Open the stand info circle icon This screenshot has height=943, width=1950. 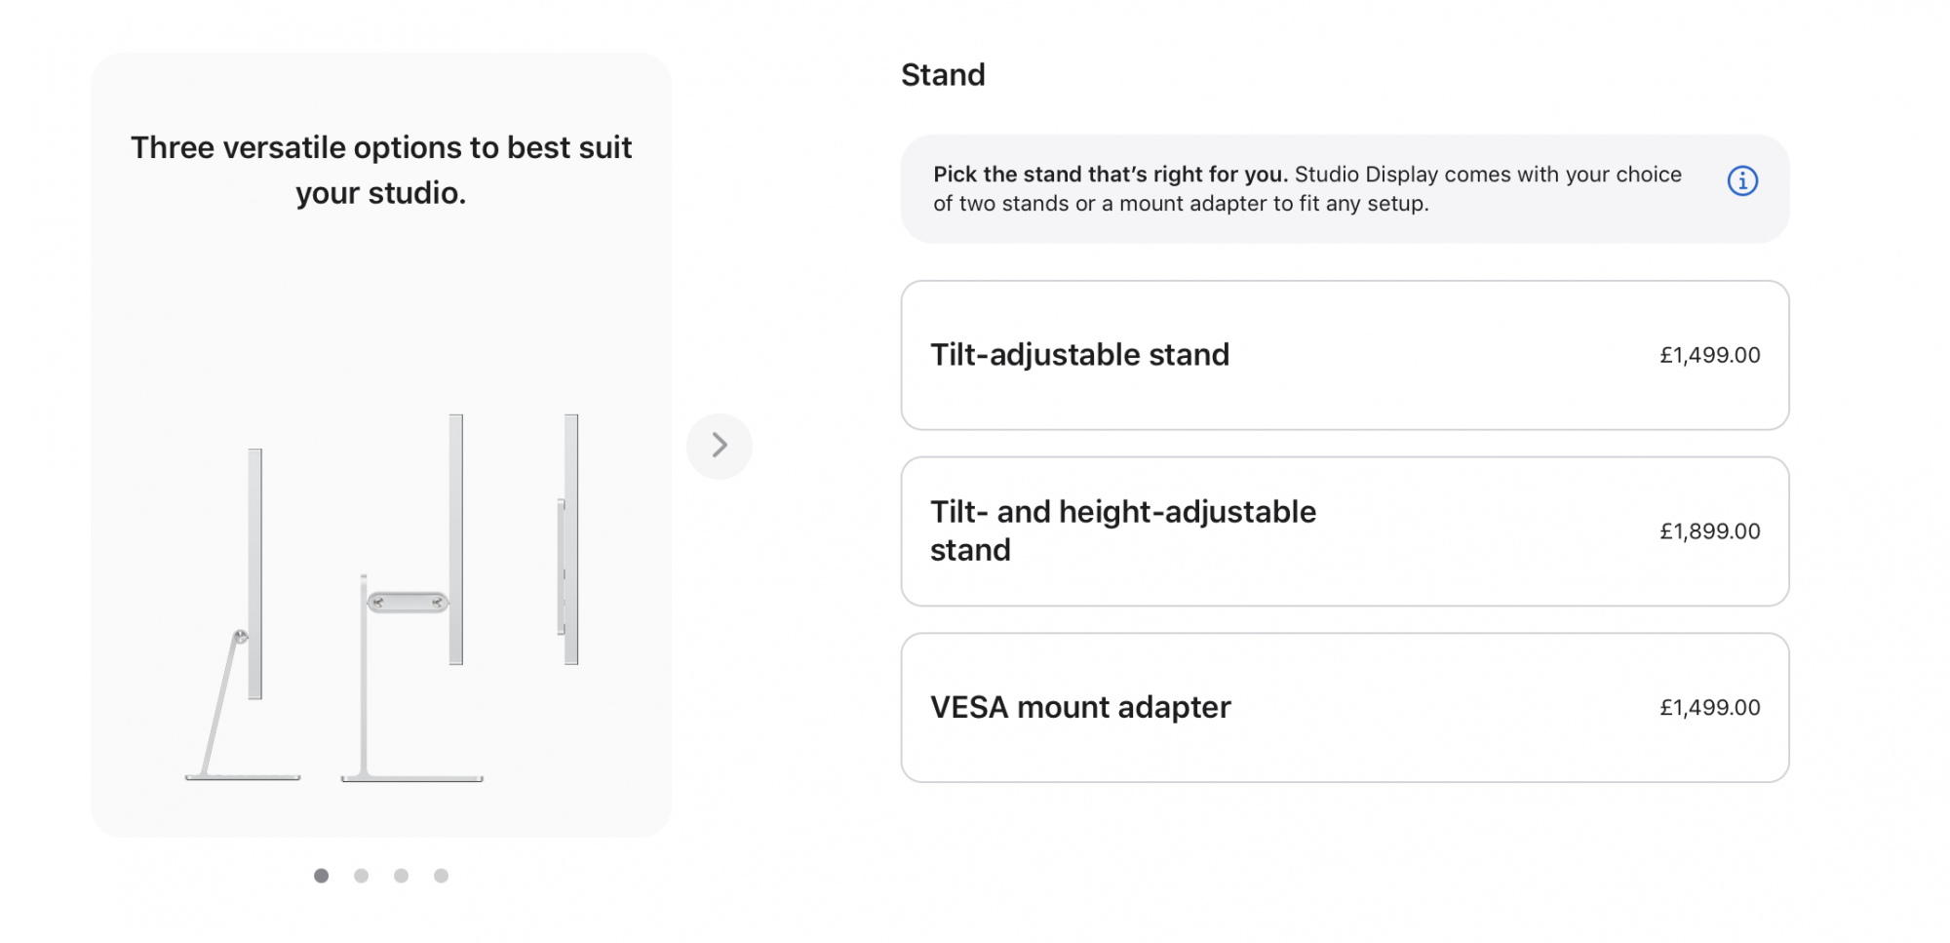click(1742, 180)
